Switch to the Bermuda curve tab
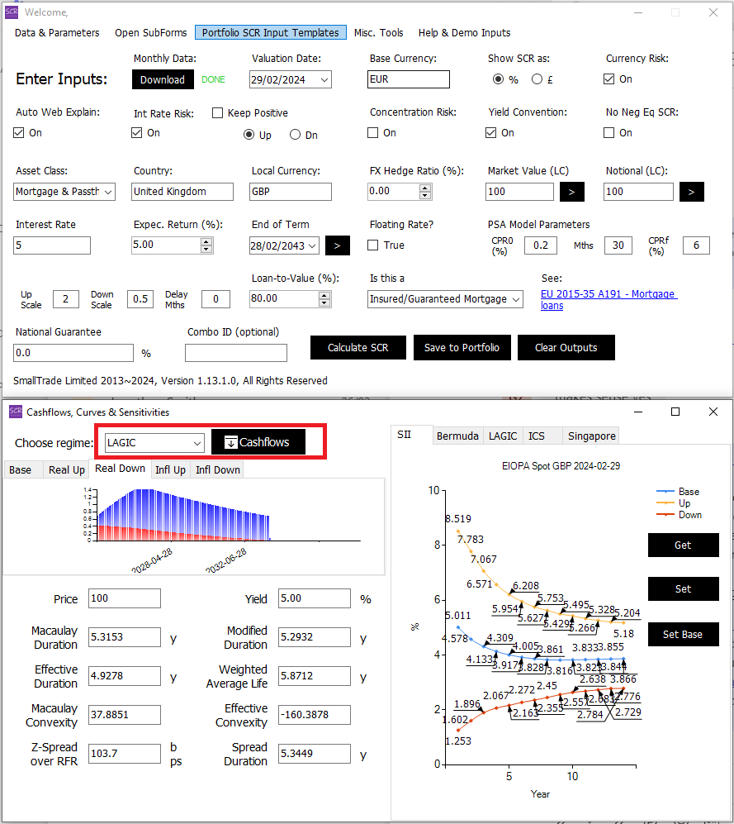The width and height of the screenshot is (734, 824). coord(457,436)
